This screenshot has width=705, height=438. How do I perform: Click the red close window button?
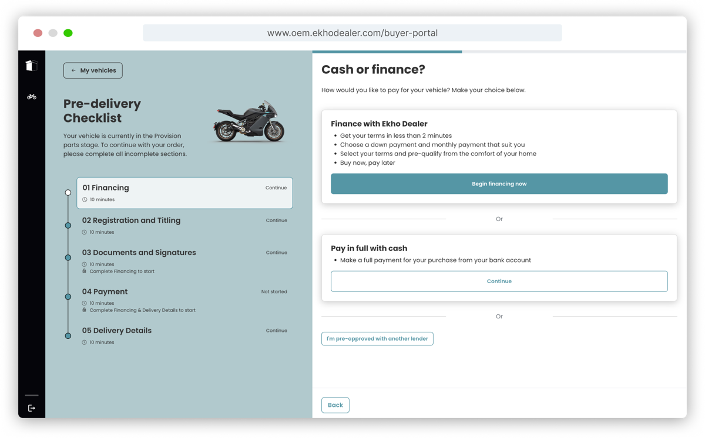point(38,33)
